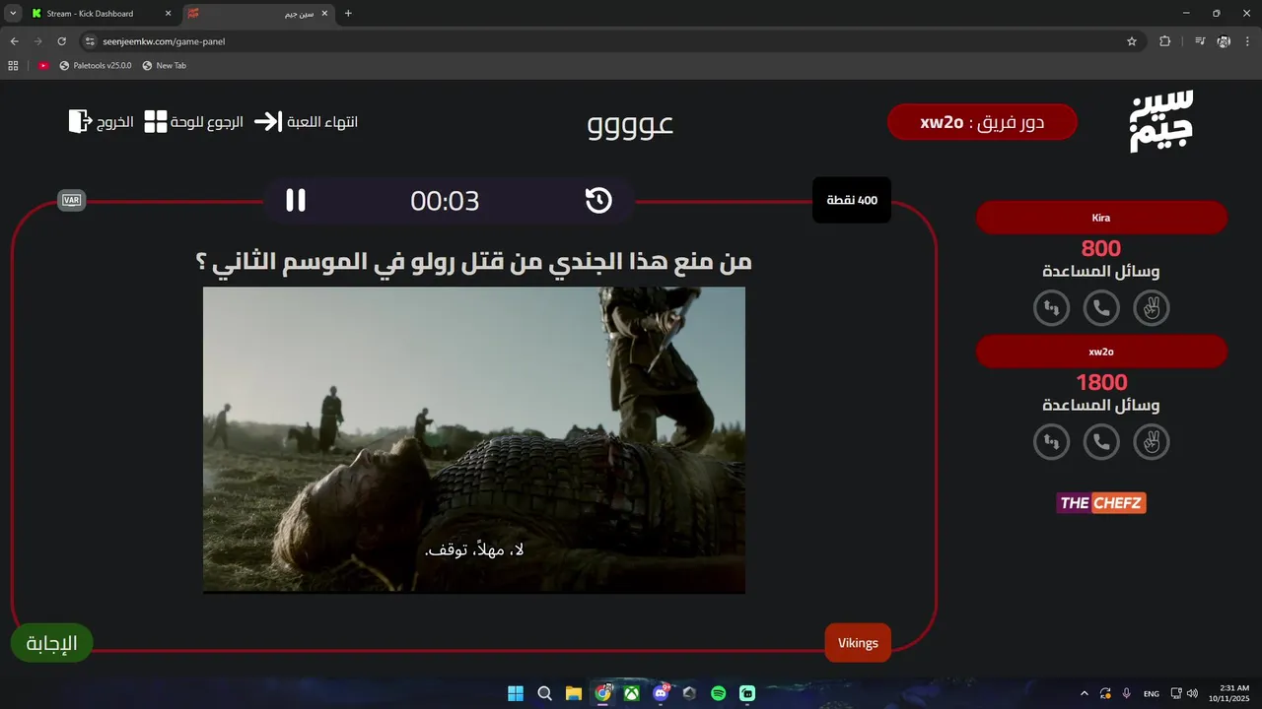Click the end-game arrow icon
Viewport: 1262px width, 709px height.
pyautogui.click(x=267, y=122)
